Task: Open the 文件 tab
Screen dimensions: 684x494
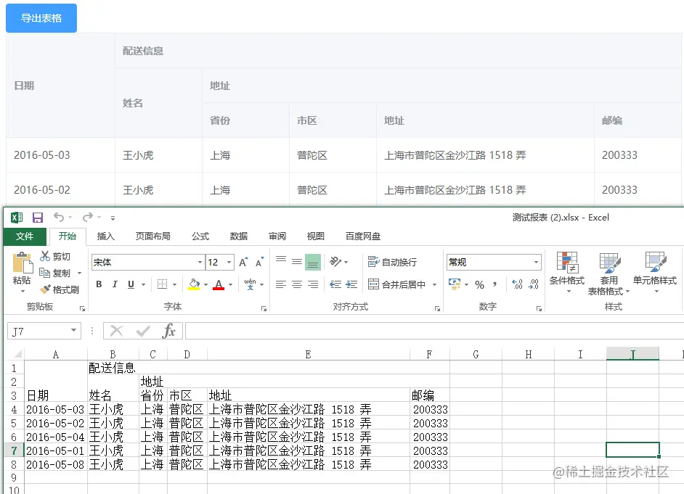Action: click(x=25, y=236)
